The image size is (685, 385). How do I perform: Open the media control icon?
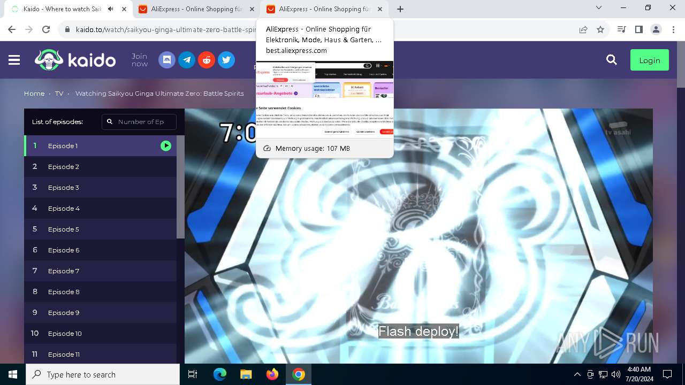point(621,29)
